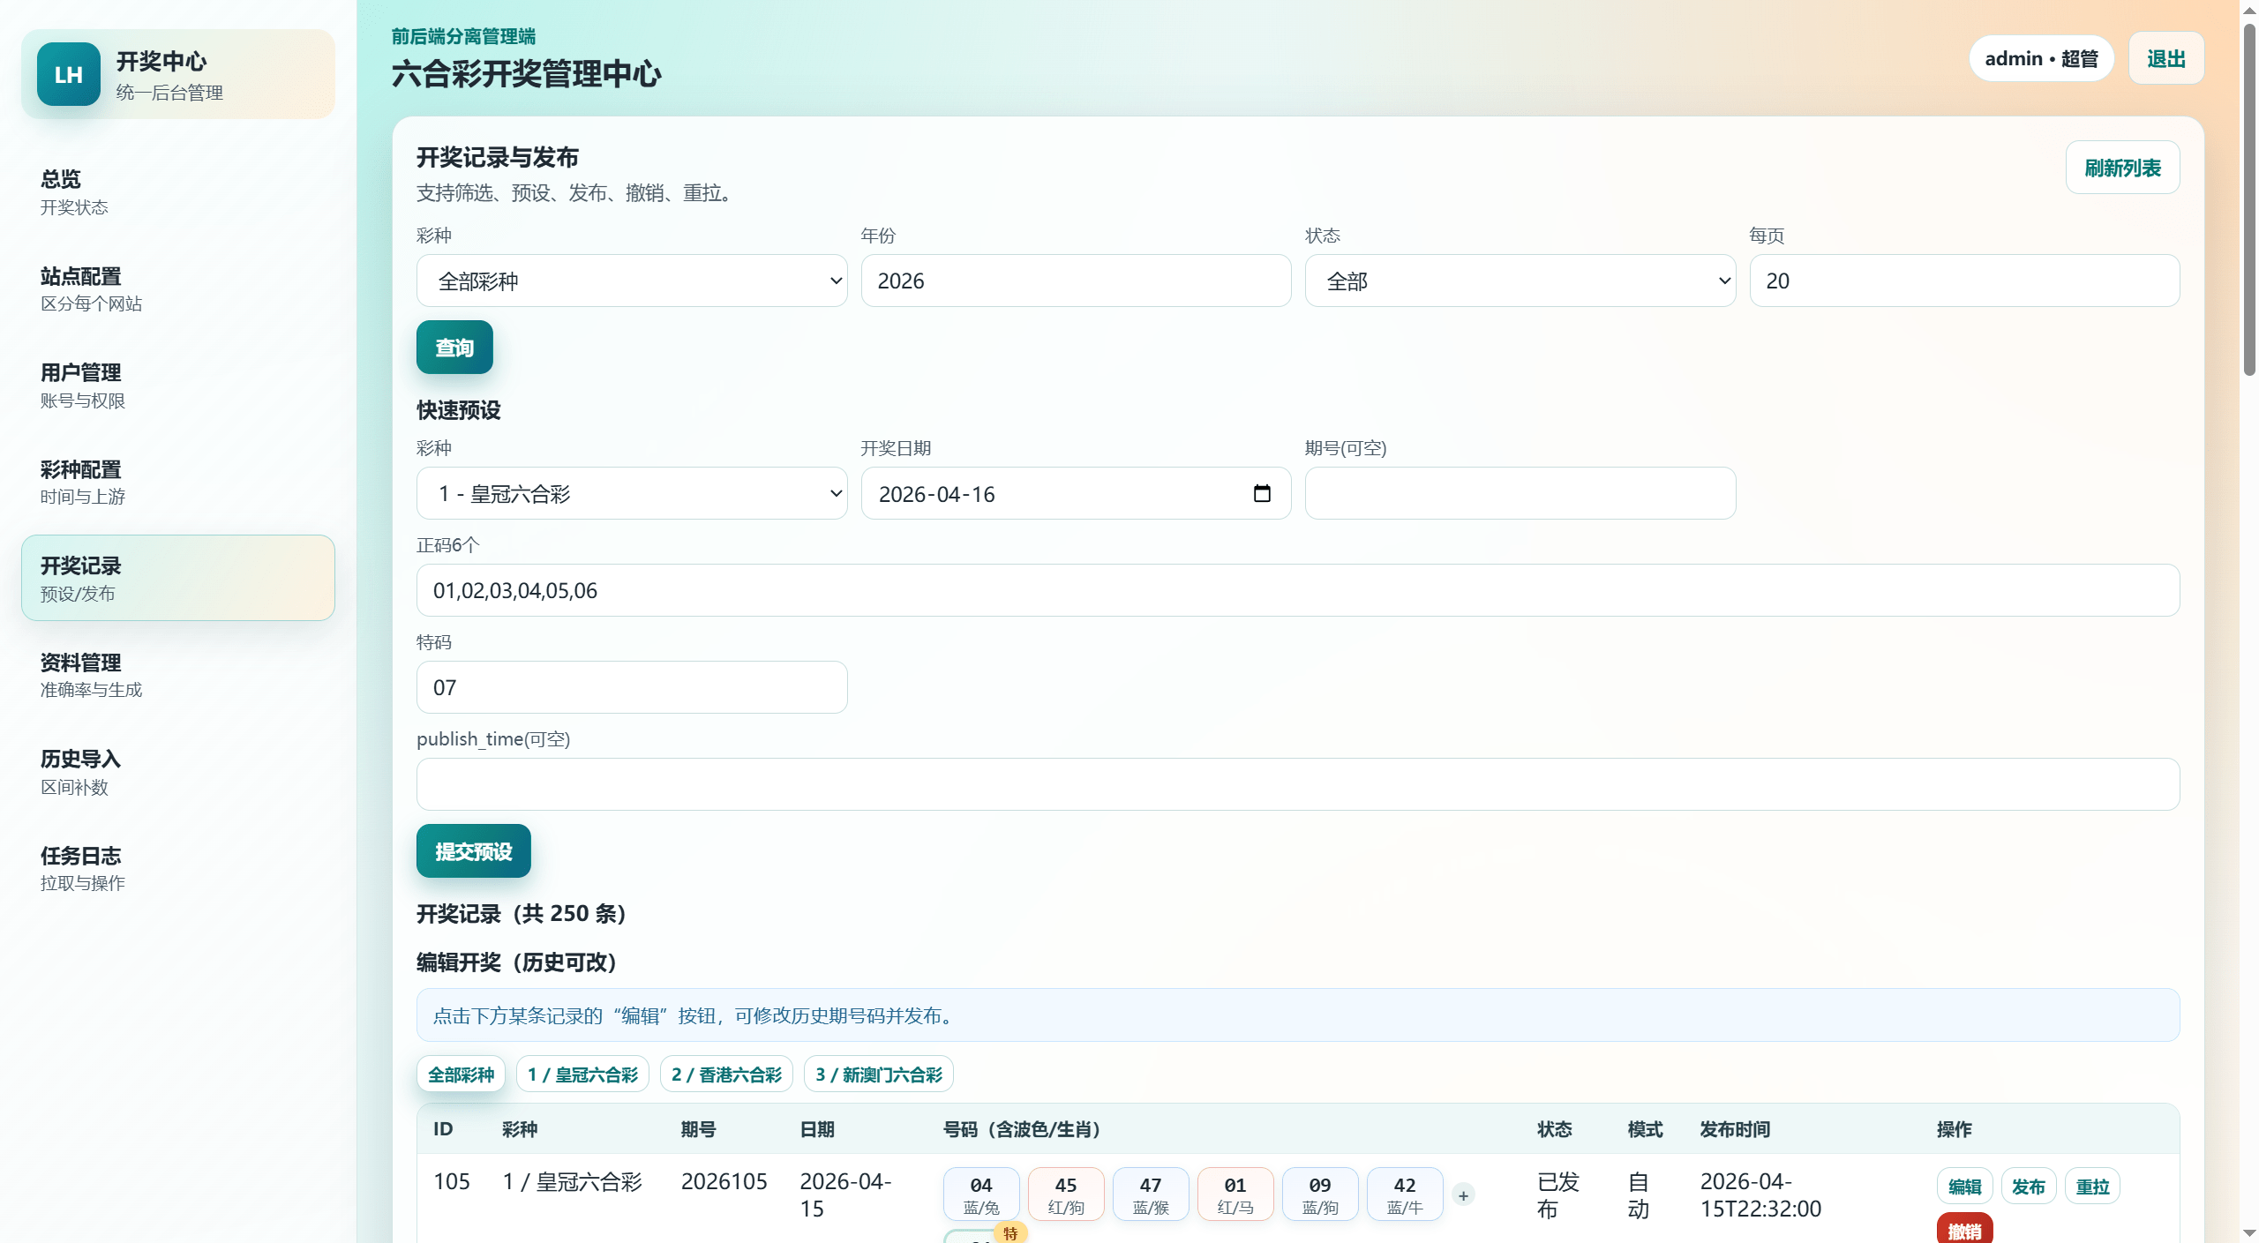Viewport: 2259px width, 1243px height.
Task: Expand the 快速预设 彩种 dropdown (1 - 皇冠六合彩)
Action: (632, 493)
